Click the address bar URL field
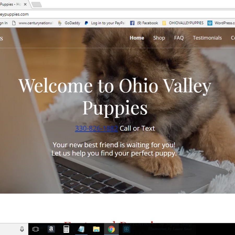Screen dimensions: 235x235 click(118, 14)
